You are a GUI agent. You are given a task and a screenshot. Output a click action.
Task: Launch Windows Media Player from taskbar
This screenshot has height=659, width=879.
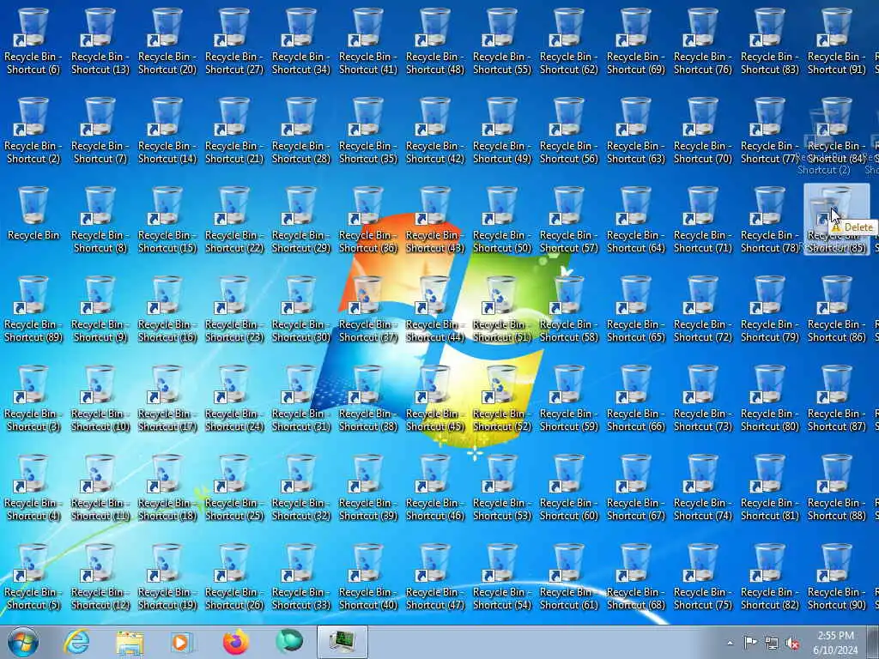182,642
